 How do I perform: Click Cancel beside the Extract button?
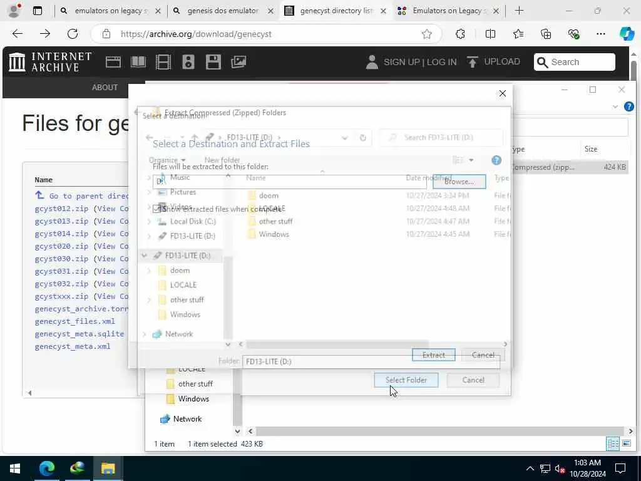pyautogui.click(x=483, y=355)
